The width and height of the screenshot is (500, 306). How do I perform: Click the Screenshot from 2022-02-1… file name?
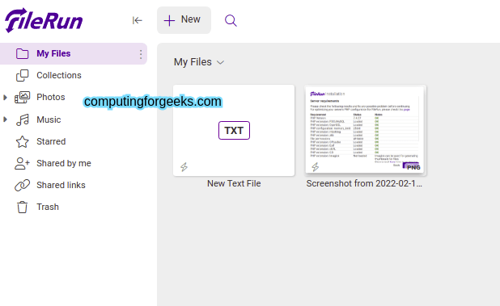tap(364, 183)
